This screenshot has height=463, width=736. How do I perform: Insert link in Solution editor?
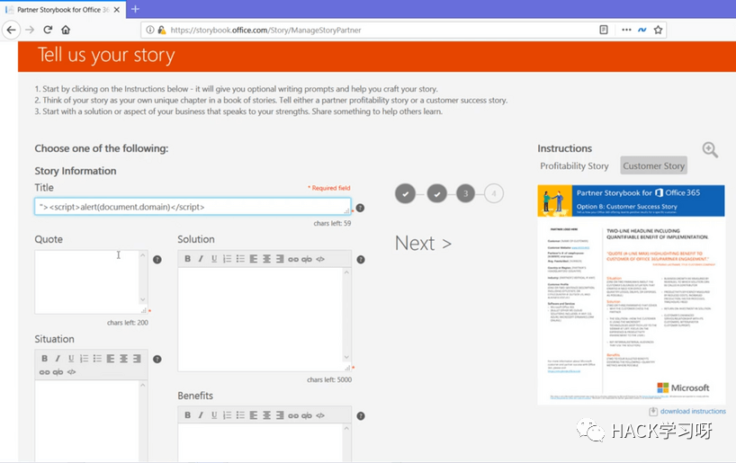293,259
